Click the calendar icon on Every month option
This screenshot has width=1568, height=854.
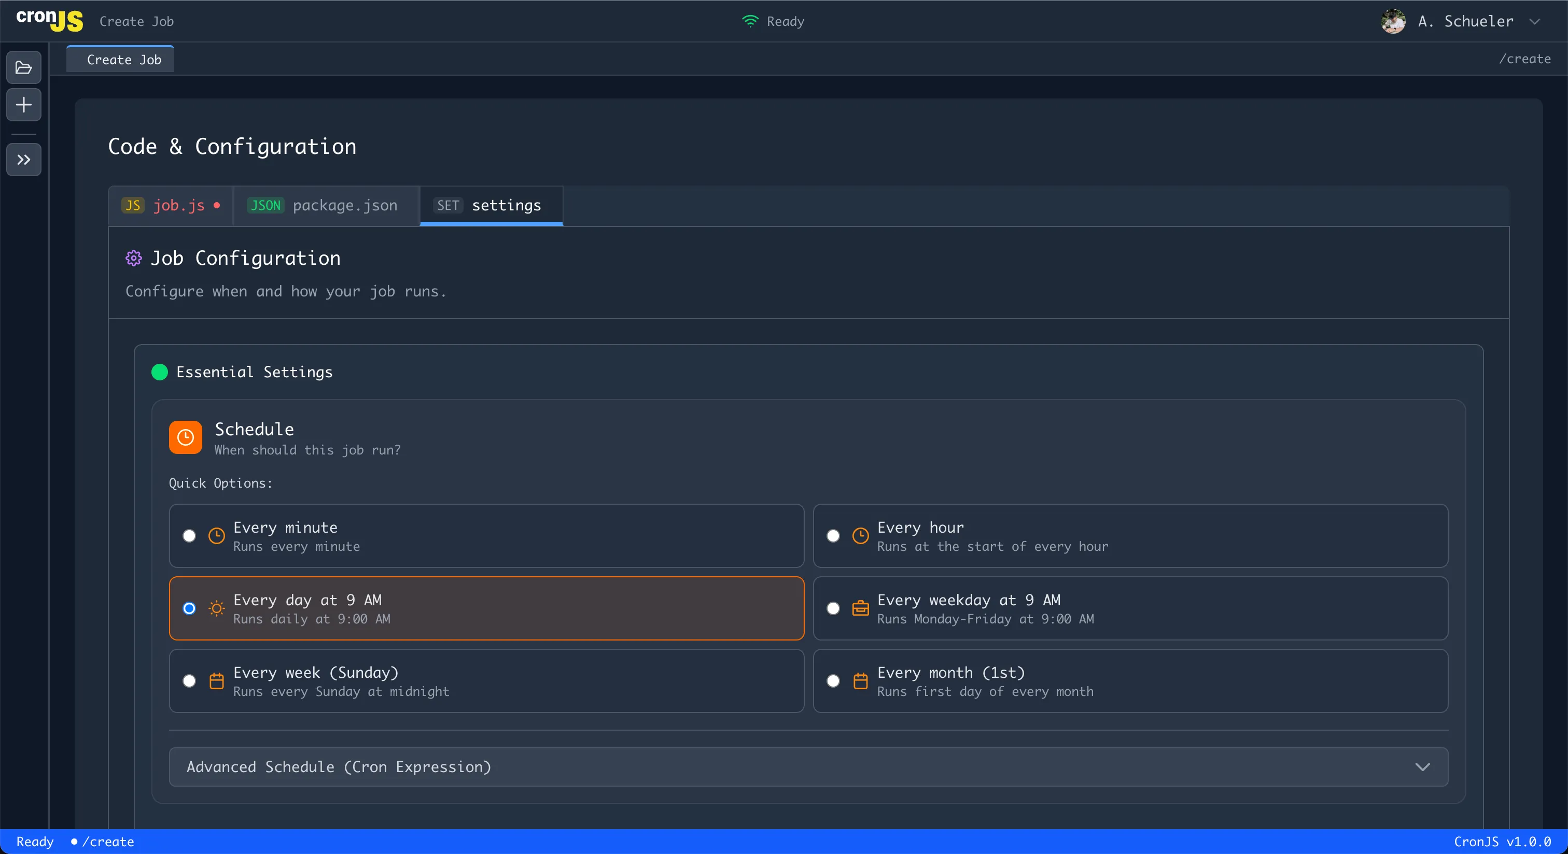point(860,681)
